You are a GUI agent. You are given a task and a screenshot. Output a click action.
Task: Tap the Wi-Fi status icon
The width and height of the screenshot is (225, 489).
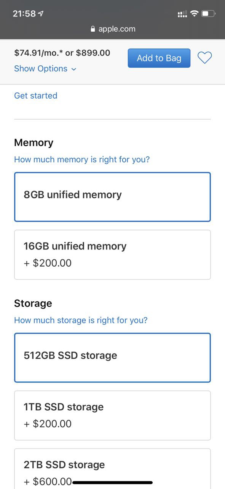click(x=195, y=14)
